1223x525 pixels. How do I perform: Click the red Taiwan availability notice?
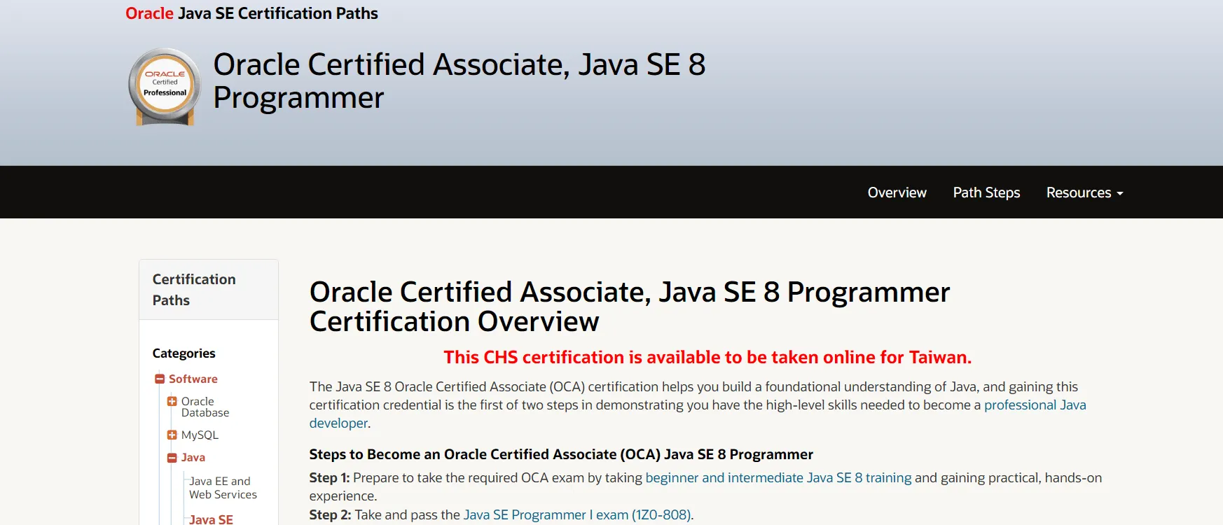(707, 357)
